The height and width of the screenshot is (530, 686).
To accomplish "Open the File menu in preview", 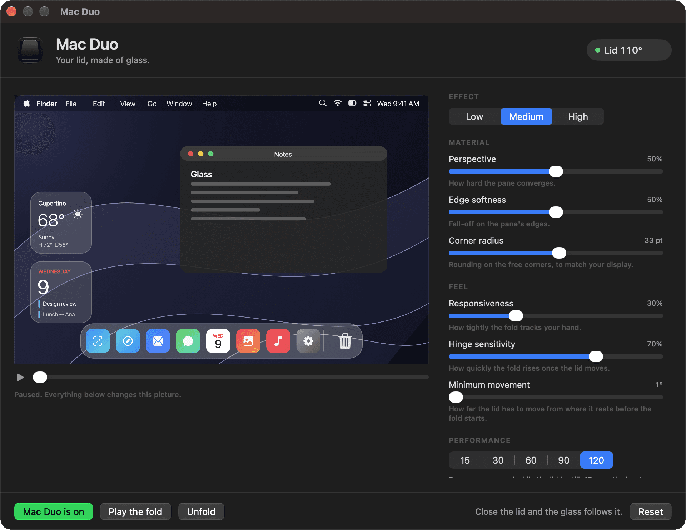I will click(71, 104).
